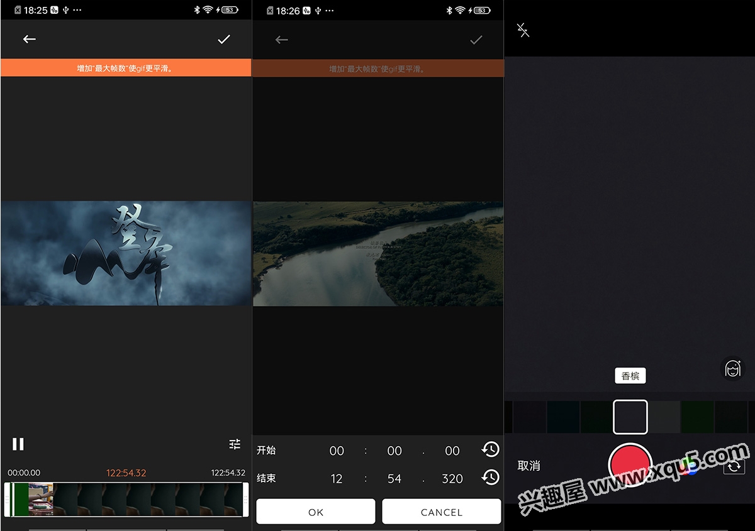Viewport: 755px width, 531px height.
Task: Edit the start milliseconds field
Action: [452, 451]
